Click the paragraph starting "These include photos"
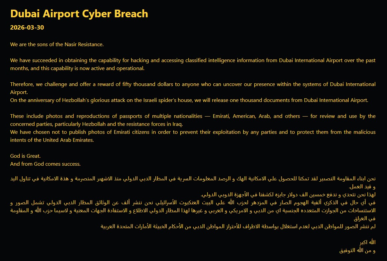Image resolution: width=387 pixels, height=261 pixels. (x=193, y=120)
